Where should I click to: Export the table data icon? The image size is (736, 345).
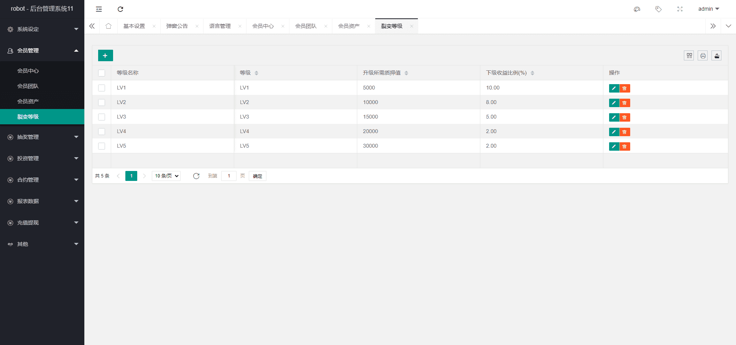(716, 56)
